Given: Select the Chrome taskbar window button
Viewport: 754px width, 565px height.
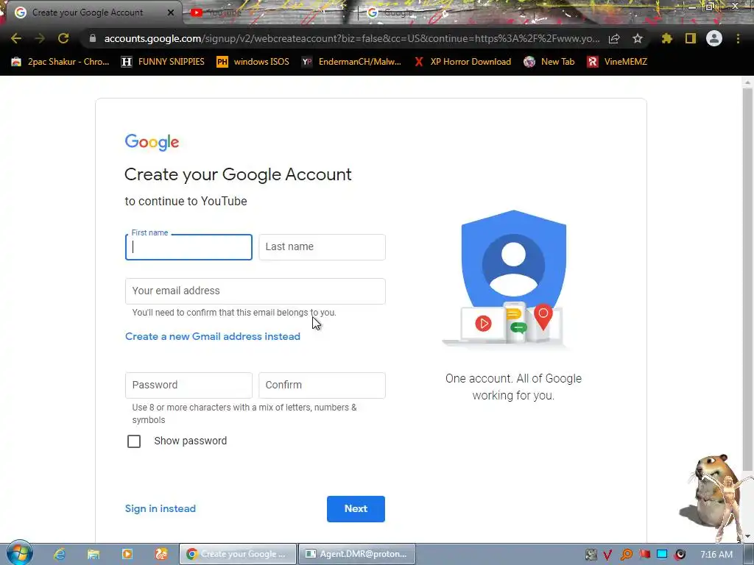Looking at the screenshot, I should [x=238, y=554].
